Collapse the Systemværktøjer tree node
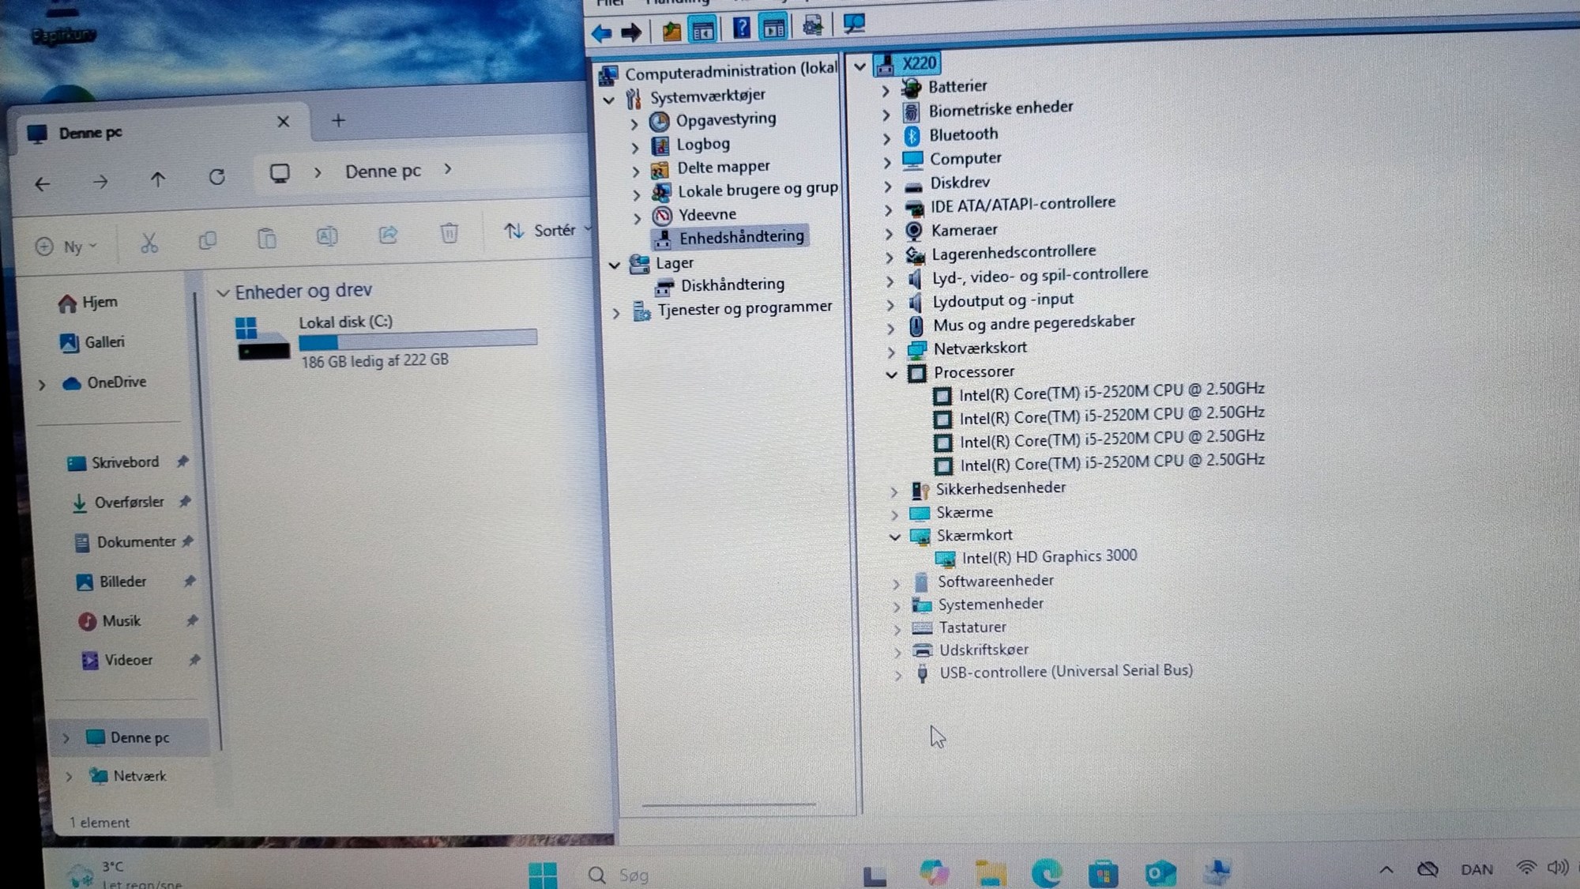Image resolution: width=1580 pixels, height=889 pixels. click(609, 100)
